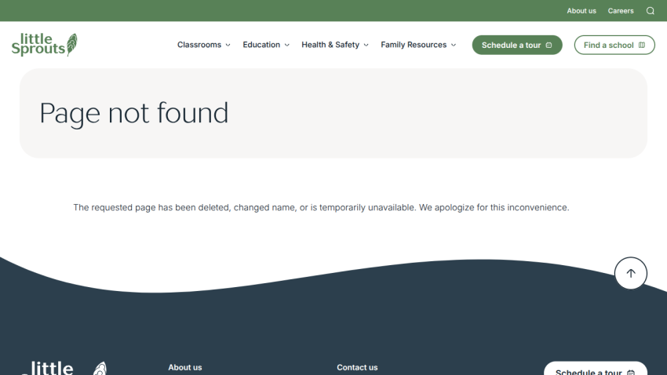Click the Find a school button
Screen dimensions: 667x375
coord(614,45)
